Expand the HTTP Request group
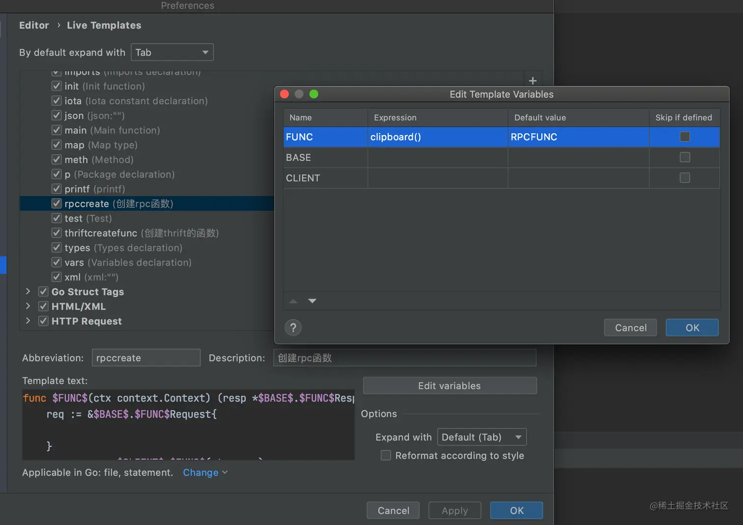The image size is (743, 525). [x=28, y=321]
